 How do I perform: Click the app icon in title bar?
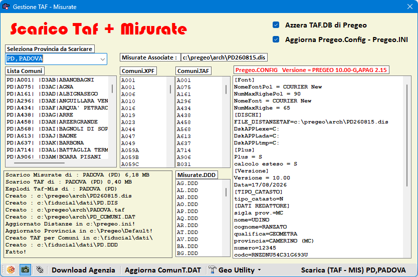[x=6, y=6]
